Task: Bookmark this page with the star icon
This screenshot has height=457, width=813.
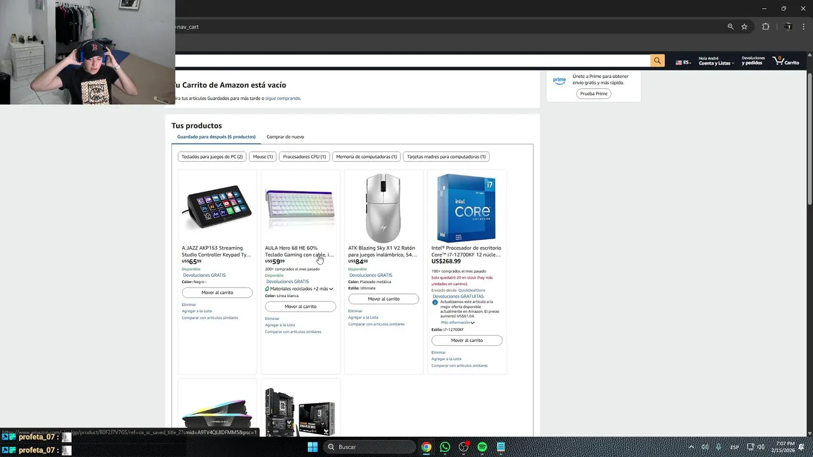Action: (x=744, y=27)
